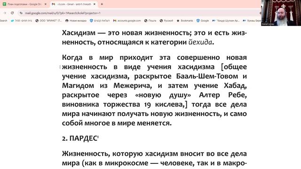Place cursor on «Магидом» in paragraph
This screenshot has height=169, width=301.
click(78, 85)
